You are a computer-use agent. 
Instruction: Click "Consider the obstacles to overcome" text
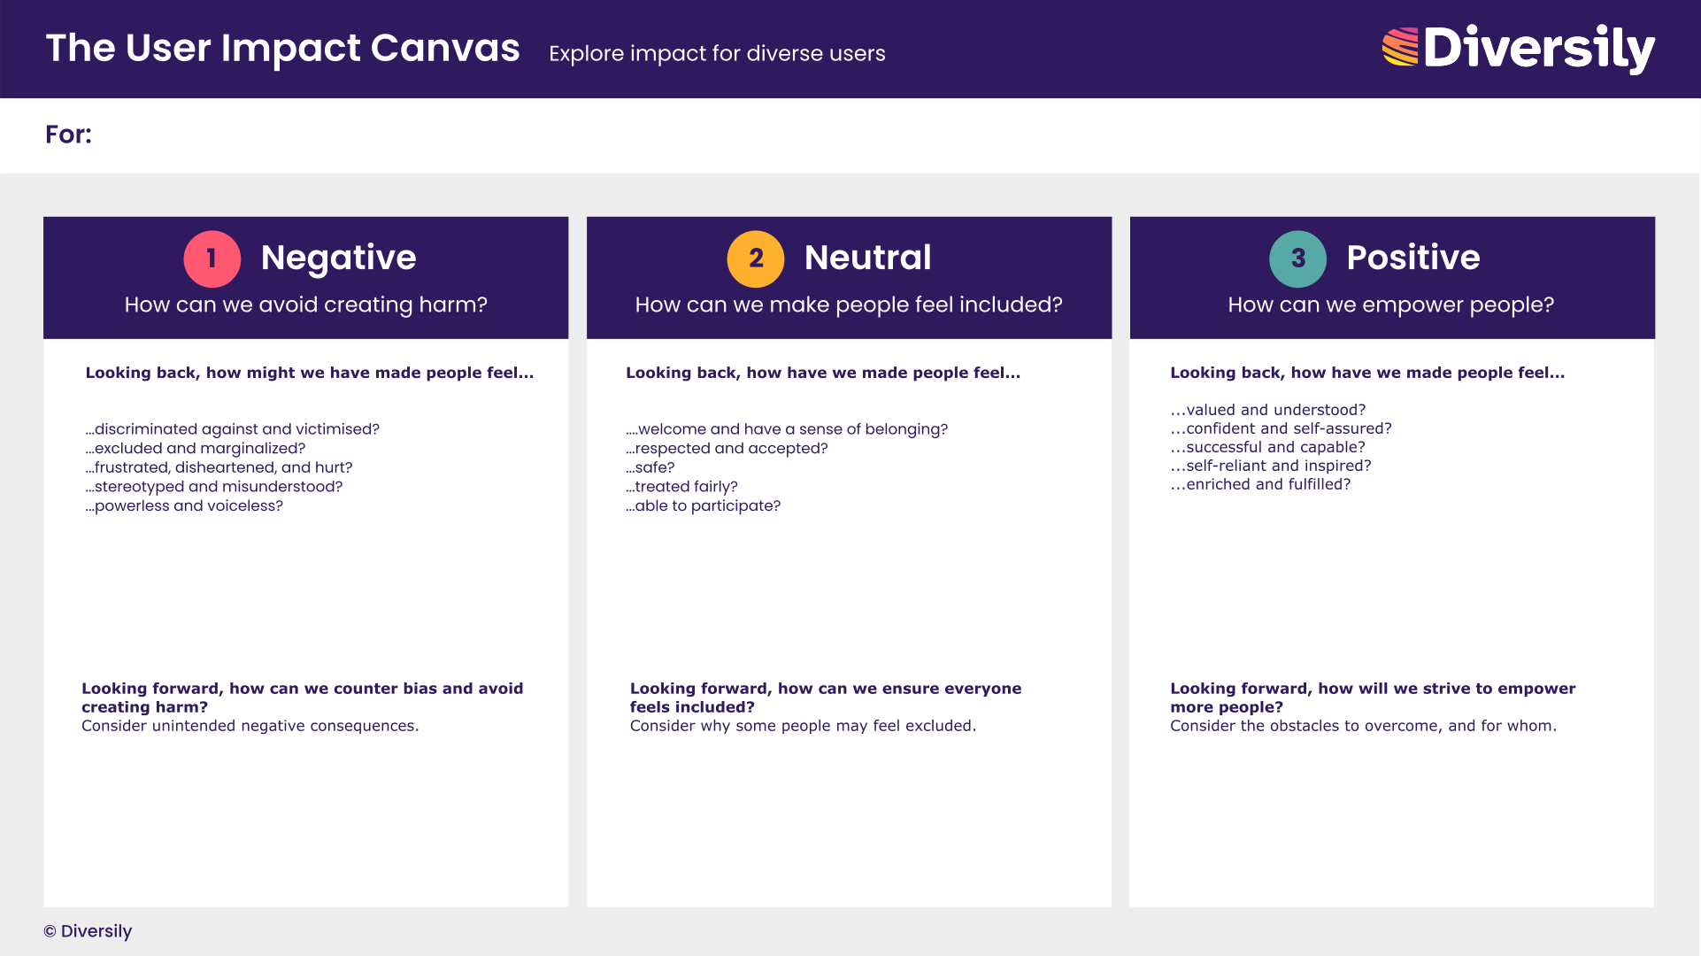point(1362,726)
